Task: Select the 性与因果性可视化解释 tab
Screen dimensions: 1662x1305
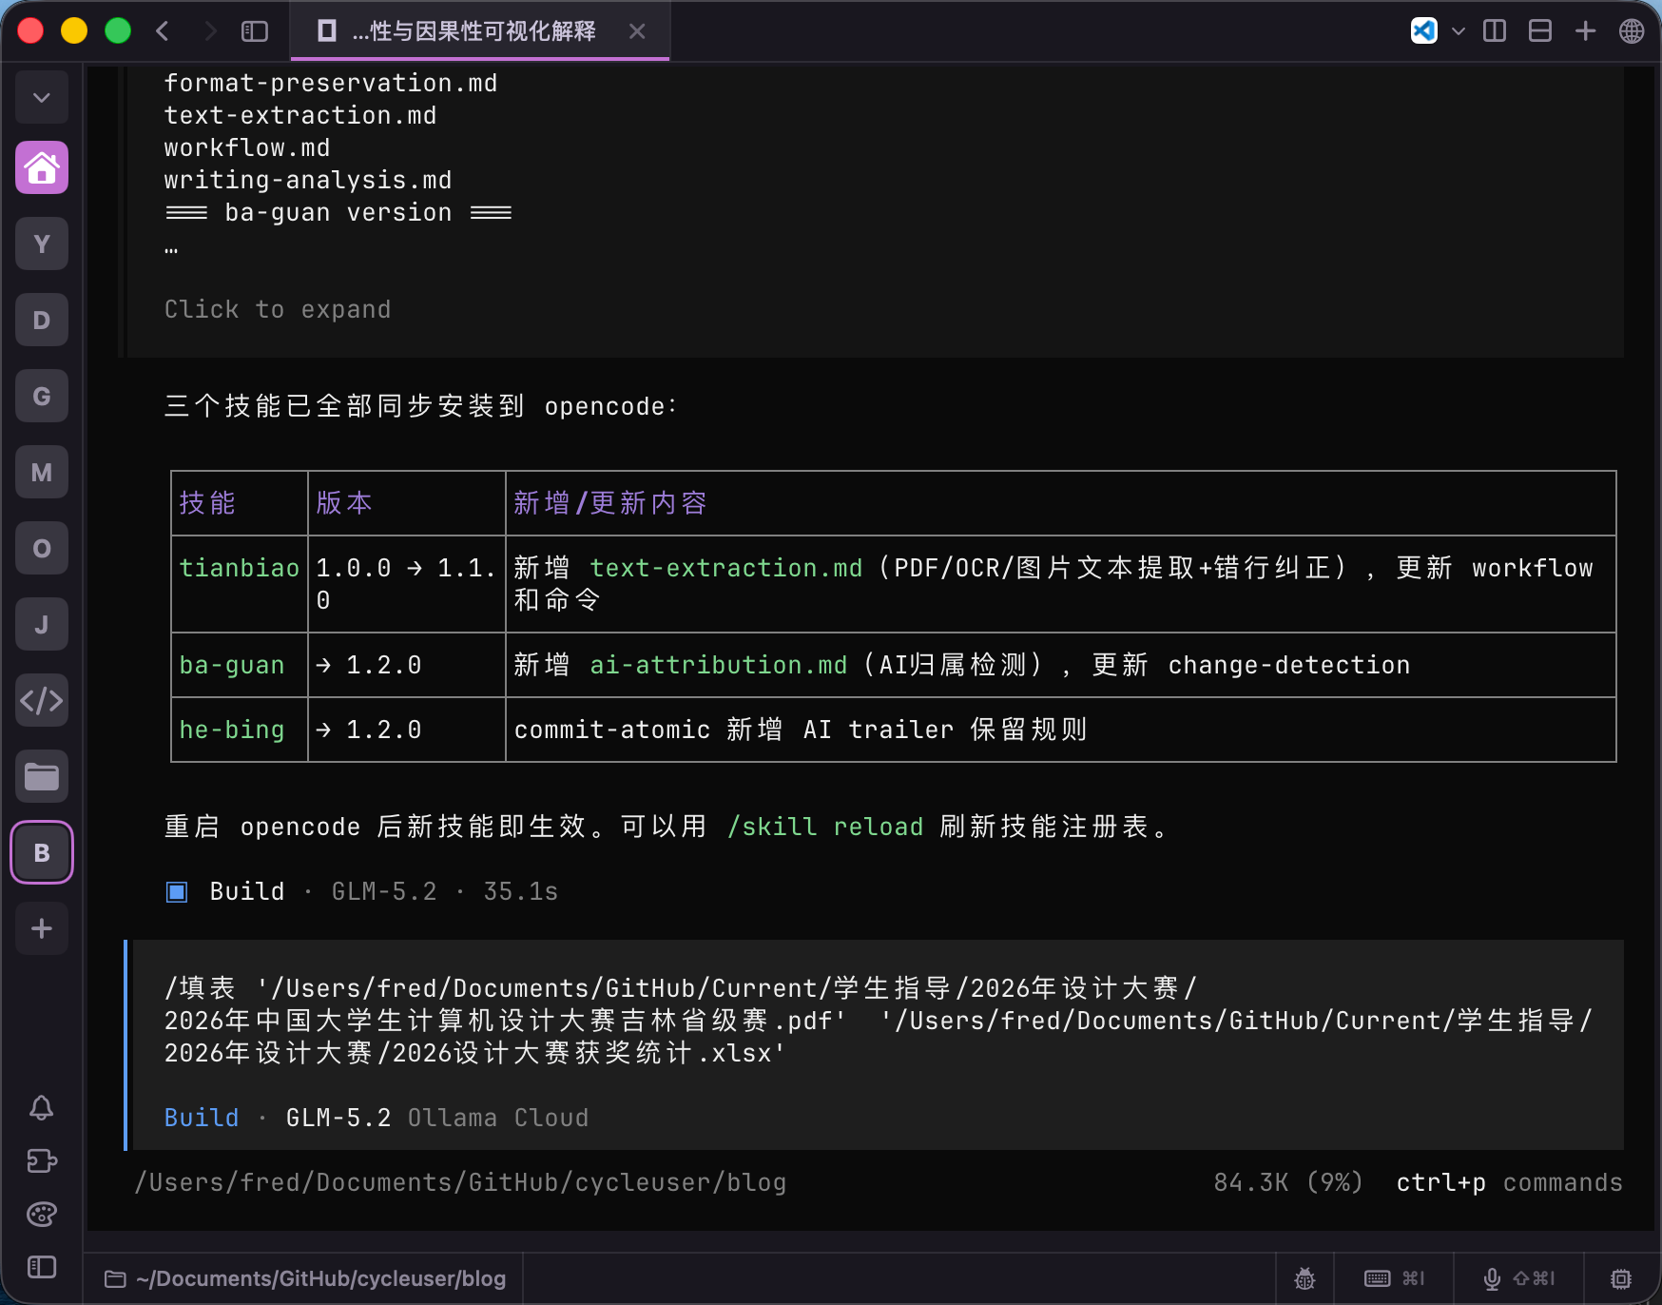Action: coord(478,31)
